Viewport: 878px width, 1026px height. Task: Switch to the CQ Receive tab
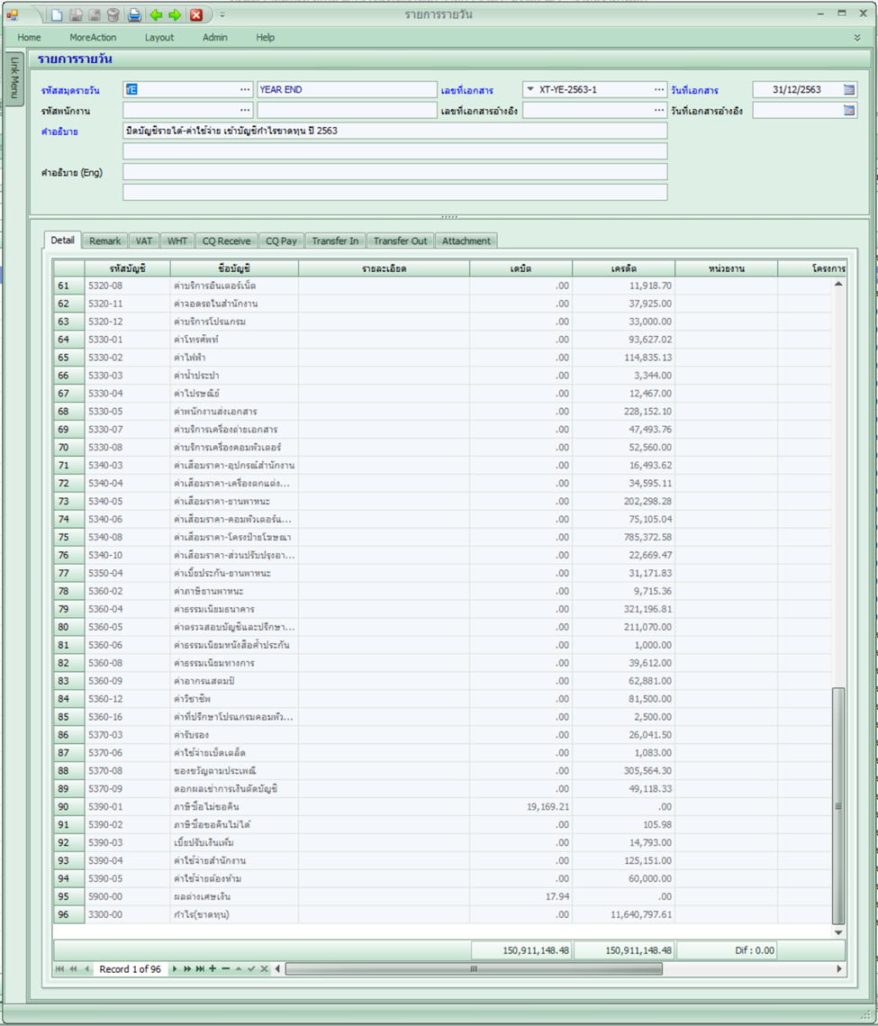tap(226, 241)
